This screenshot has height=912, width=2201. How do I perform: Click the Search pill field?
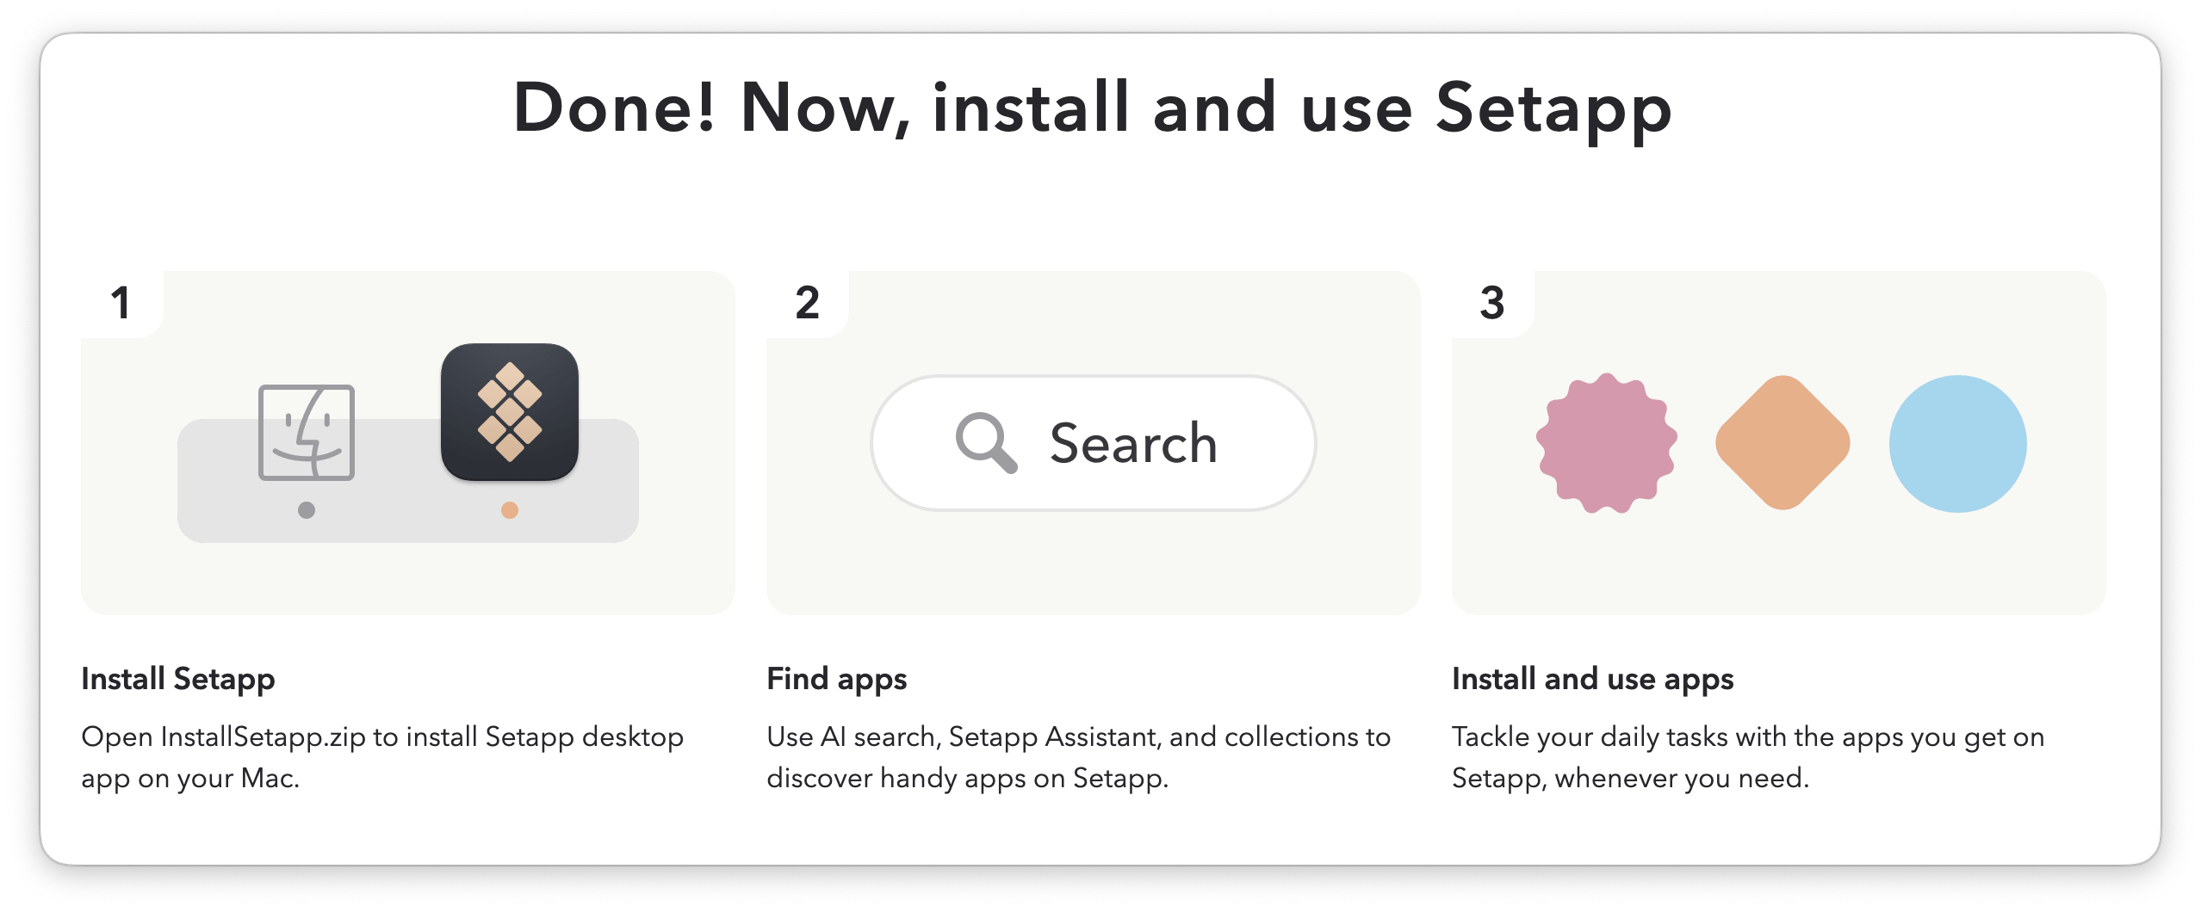point(1093,443)
